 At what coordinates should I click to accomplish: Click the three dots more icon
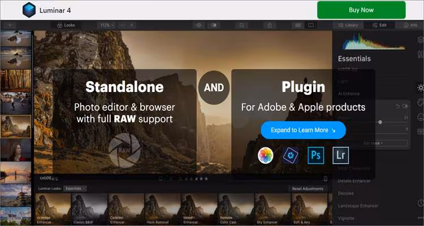[x=421, y=219]
